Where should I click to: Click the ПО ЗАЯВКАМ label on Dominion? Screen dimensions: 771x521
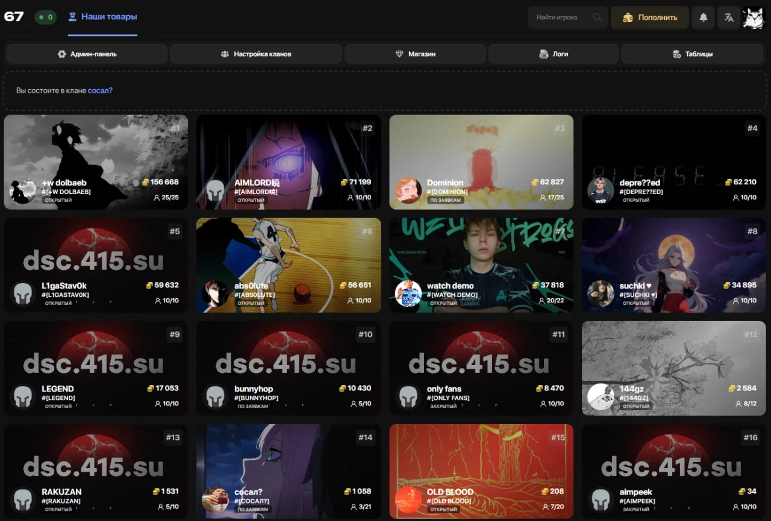446,200
